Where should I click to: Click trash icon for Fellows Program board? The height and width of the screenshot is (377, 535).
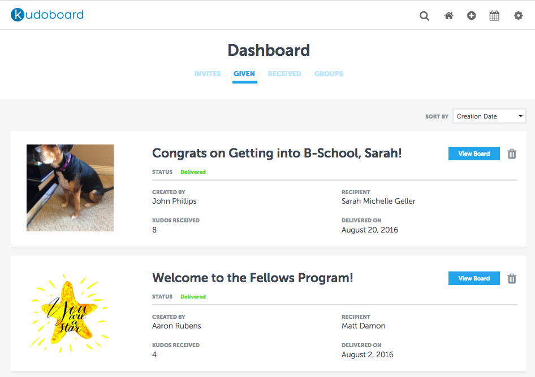pos(512,278)
